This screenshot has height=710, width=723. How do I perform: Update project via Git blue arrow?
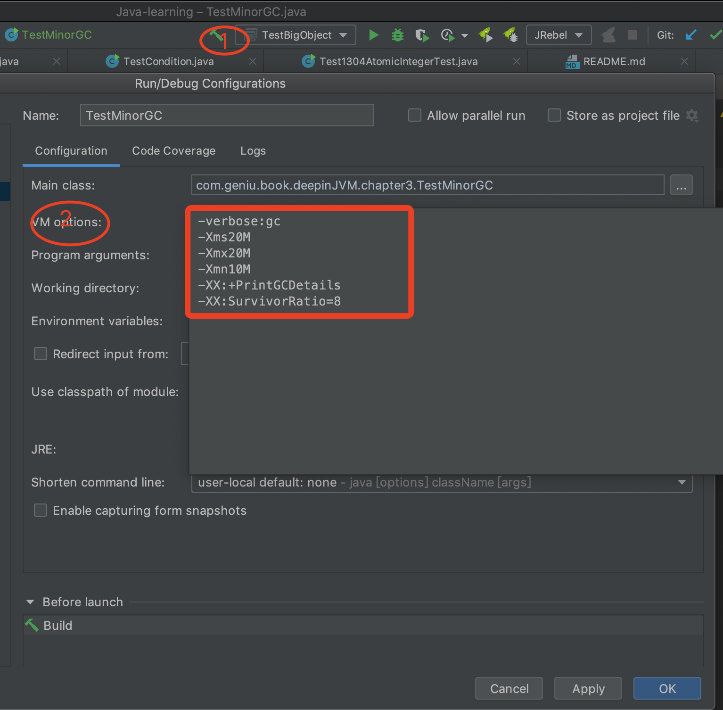coord(691,35)
